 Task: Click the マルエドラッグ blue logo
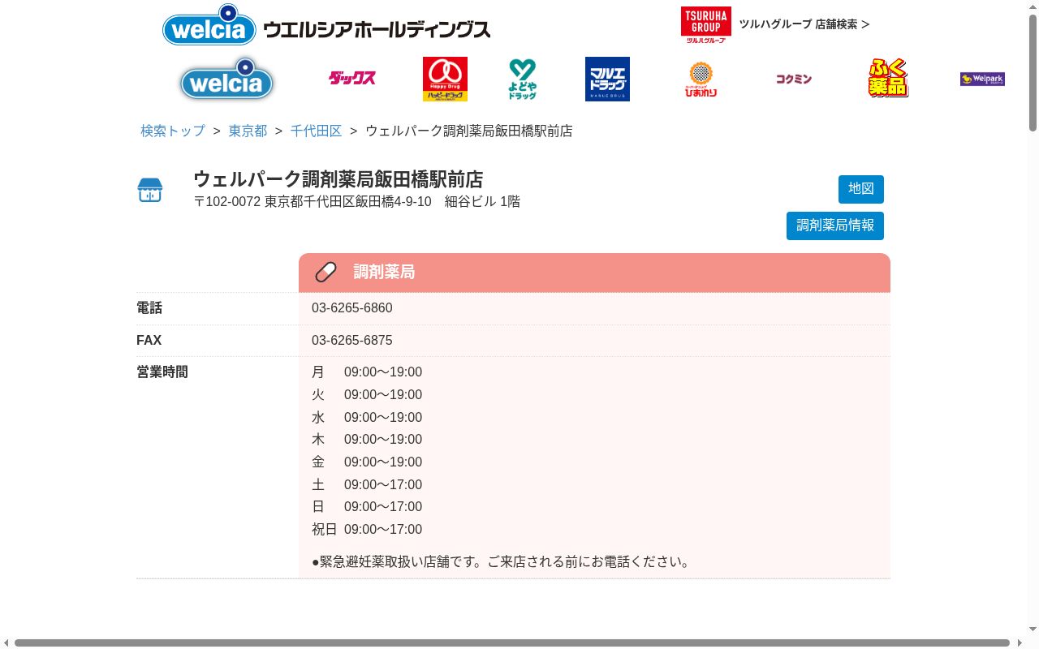coord(607,79)
